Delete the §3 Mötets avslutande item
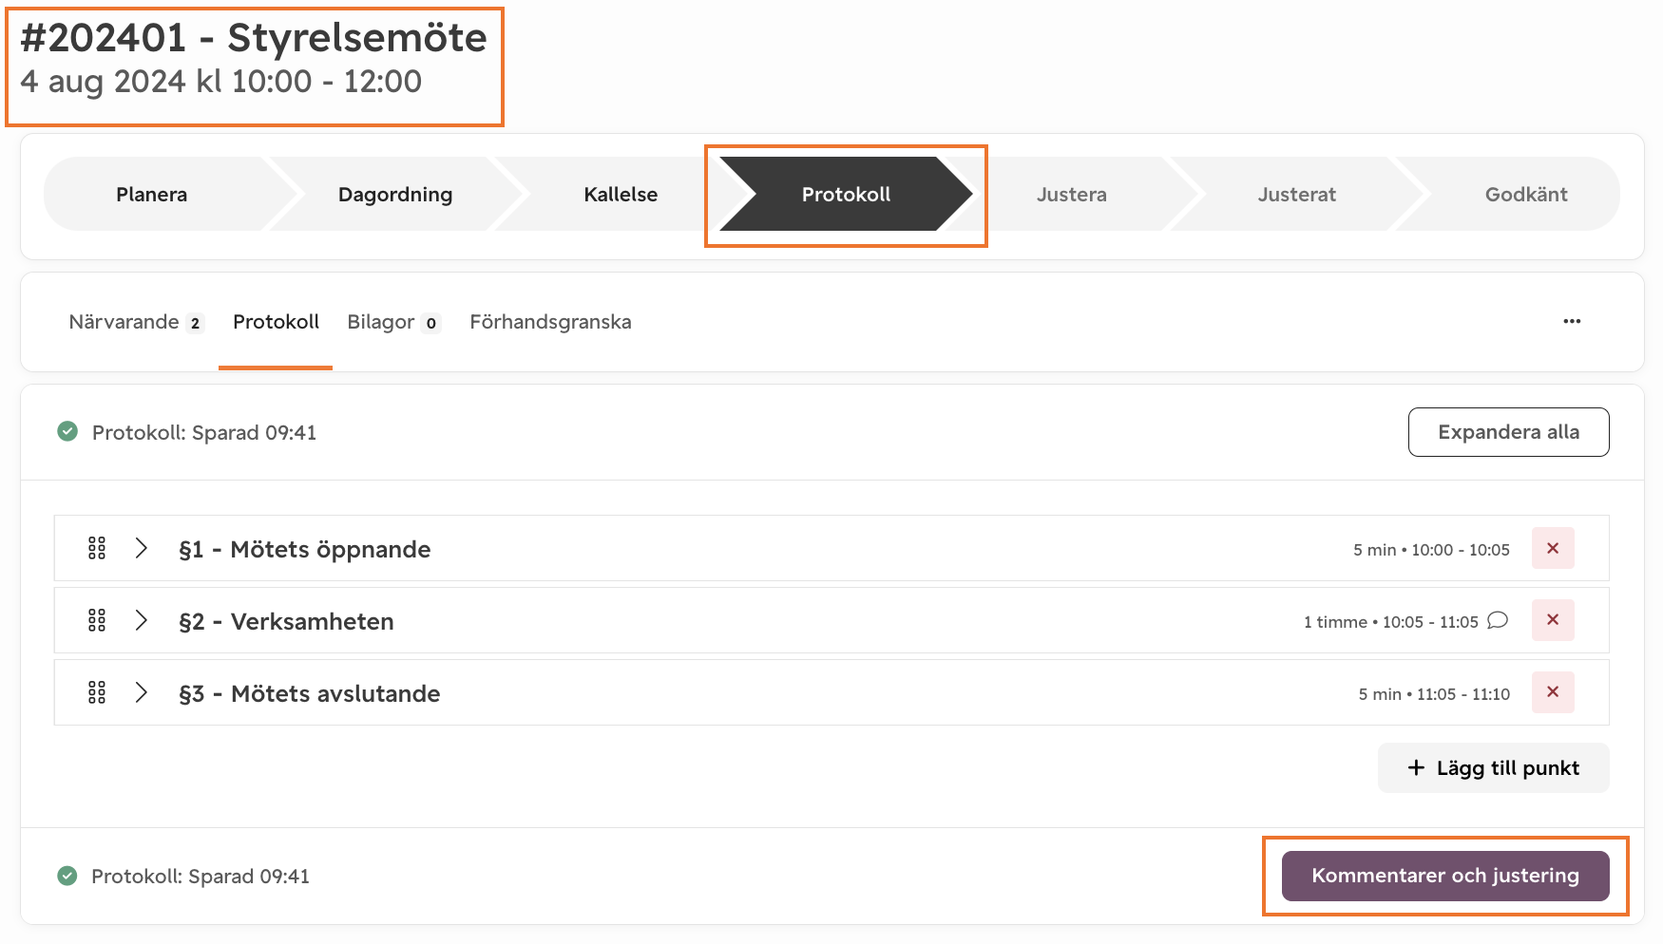Screen dimensions: 1663x944 pos(1553,692)
